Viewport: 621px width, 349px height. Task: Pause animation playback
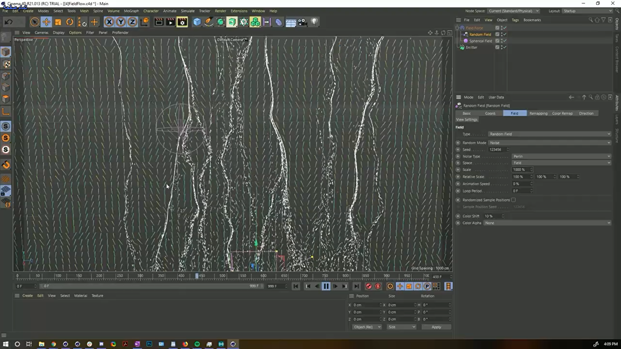326,286
